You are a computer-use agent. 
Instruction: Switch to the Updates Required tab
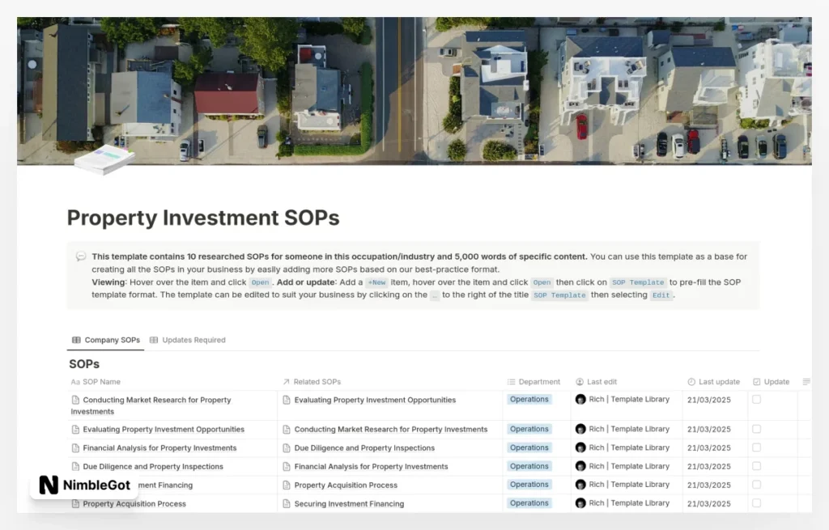[x=194, y=340]
